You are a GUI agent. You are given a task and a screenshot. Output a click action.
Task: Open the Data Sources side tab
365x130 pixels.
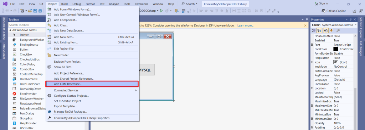point(4,51)
